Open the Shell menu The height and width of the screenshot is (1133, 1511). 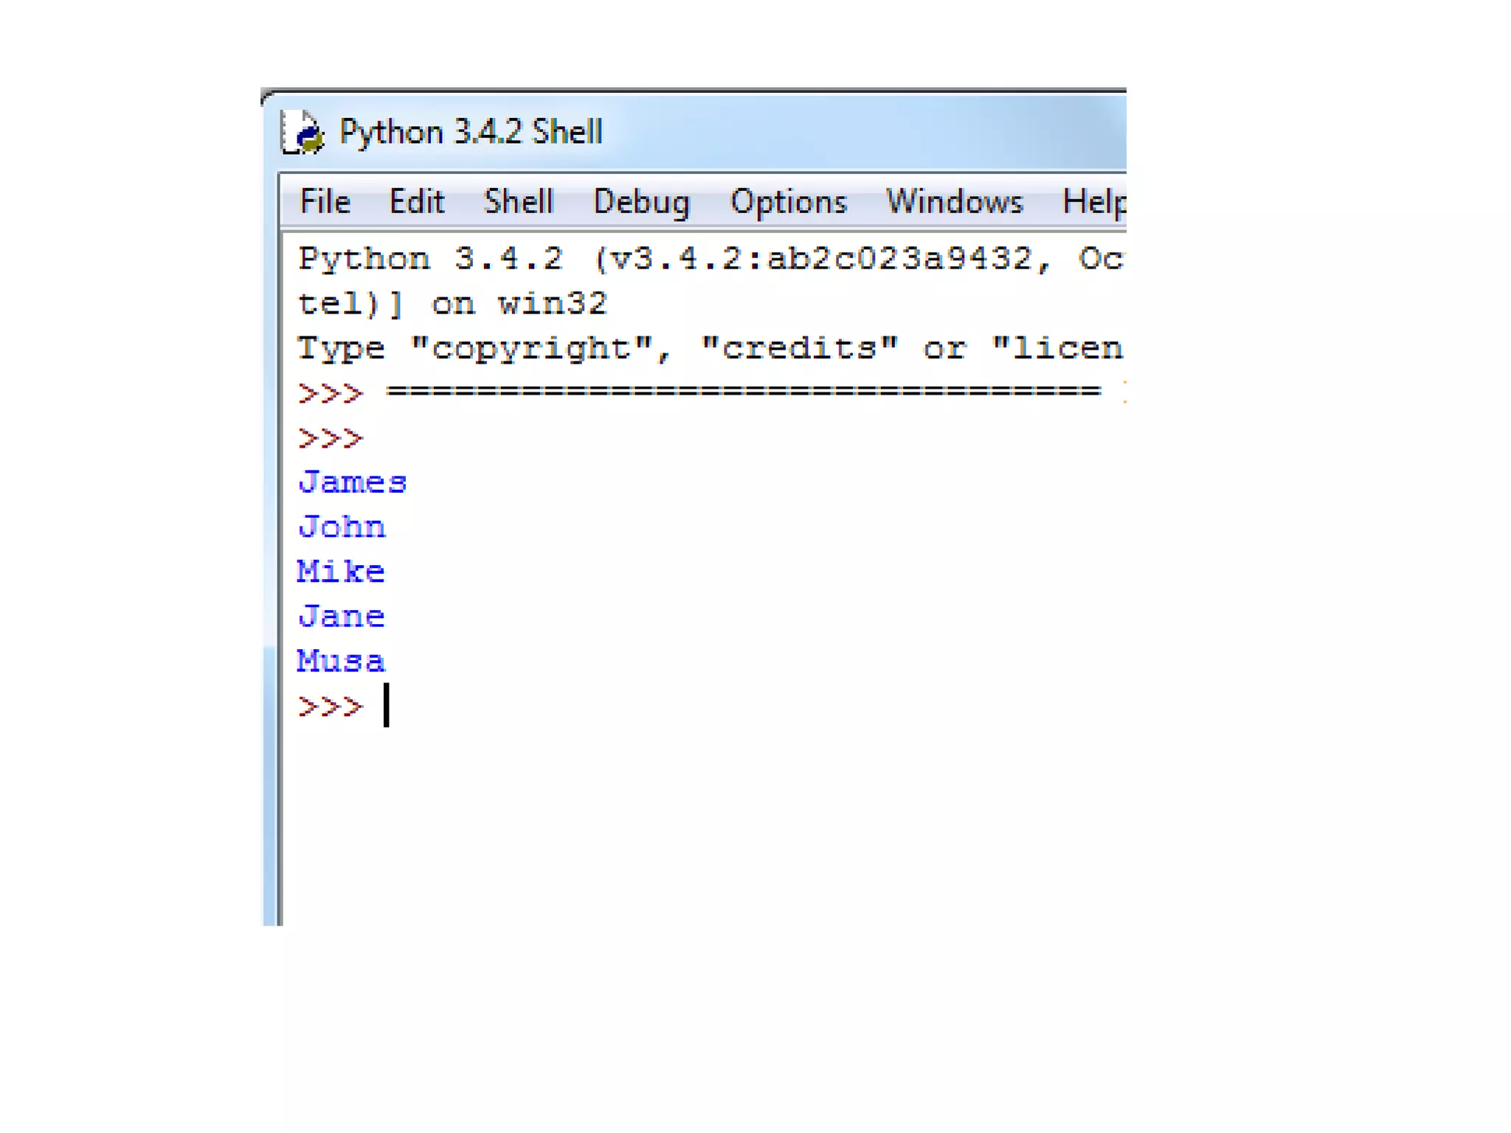(518, 202)
